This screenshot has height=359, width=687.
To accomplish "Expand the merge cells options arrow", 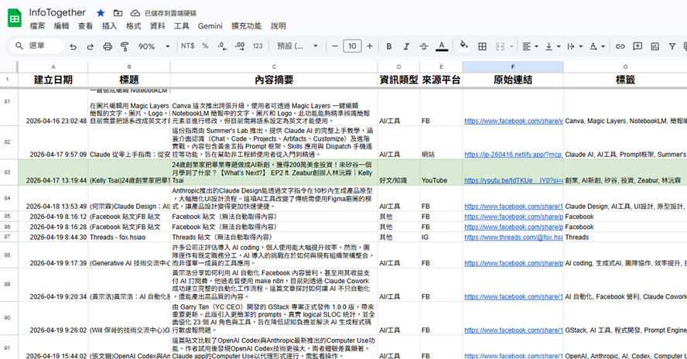I will coord(511,46).
